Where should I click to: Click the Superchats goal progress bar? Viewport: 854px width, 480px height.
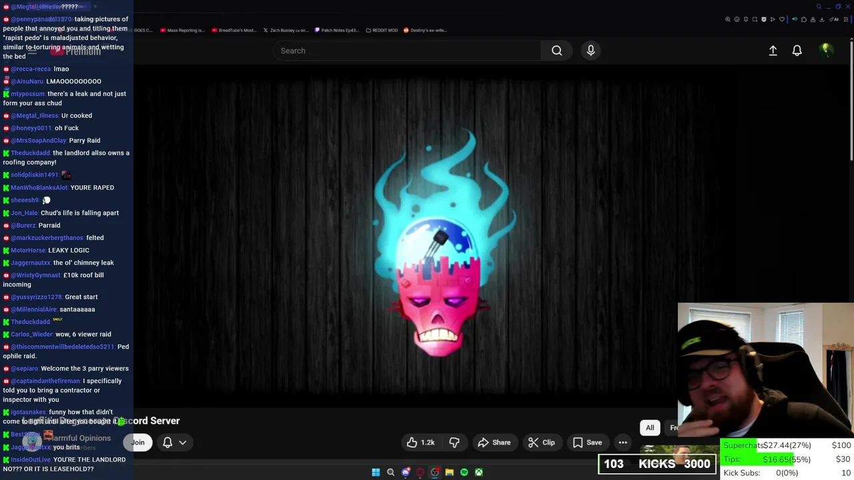point(788,445)
